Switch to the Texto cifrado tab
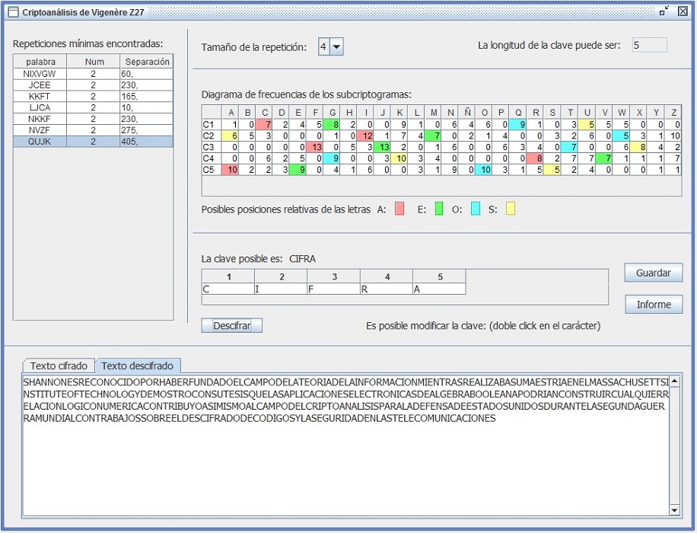This screenshot has width=697, height=533. (x=58, y=366)
